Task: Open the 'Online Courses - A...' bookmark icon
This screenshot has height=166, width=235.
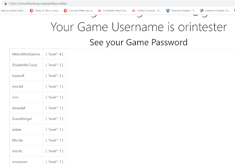Action: [x=134, y=11]
